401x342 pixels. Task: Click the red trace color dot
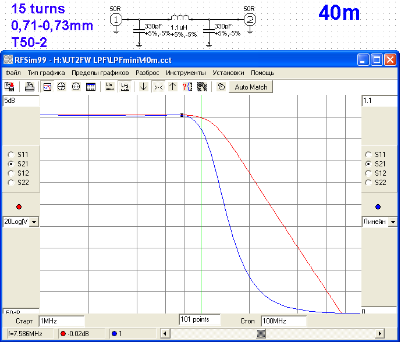[19, 206]
